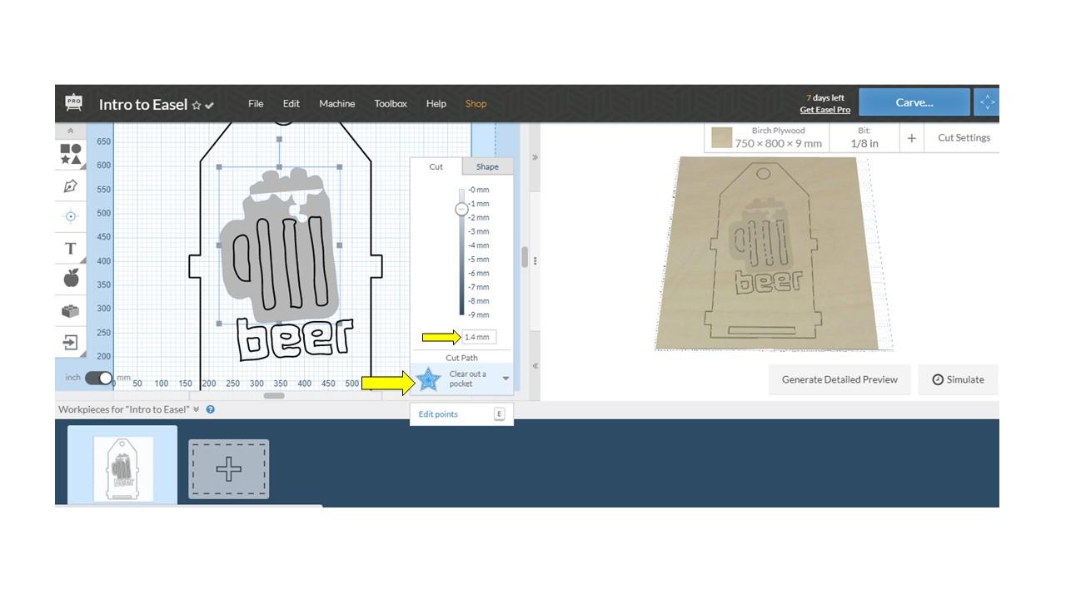This screenshot has width=1066, height=599.
Task: Open the Cut Path dropdown arrow
Action: (x=506, y=379)
